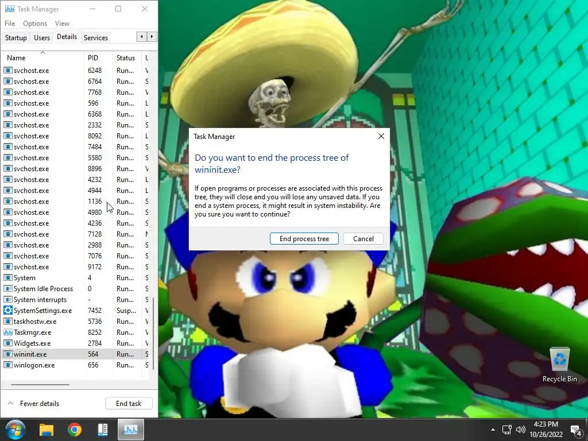Image resolution: width=588 pixels, height=441 pixels.
Task: Click PID value 4232
Action: (x=95, y=180)
